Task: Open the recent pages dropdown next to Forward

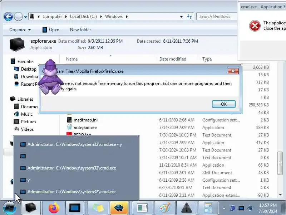Action: (25, 17)
